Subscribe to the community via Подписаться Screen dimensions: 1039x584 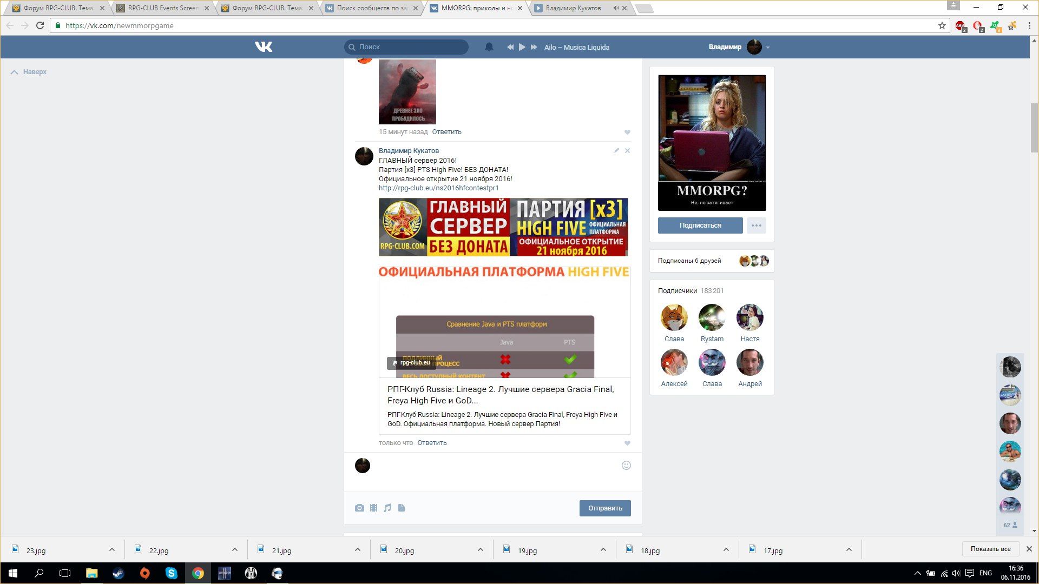click(x=700, y=225)
